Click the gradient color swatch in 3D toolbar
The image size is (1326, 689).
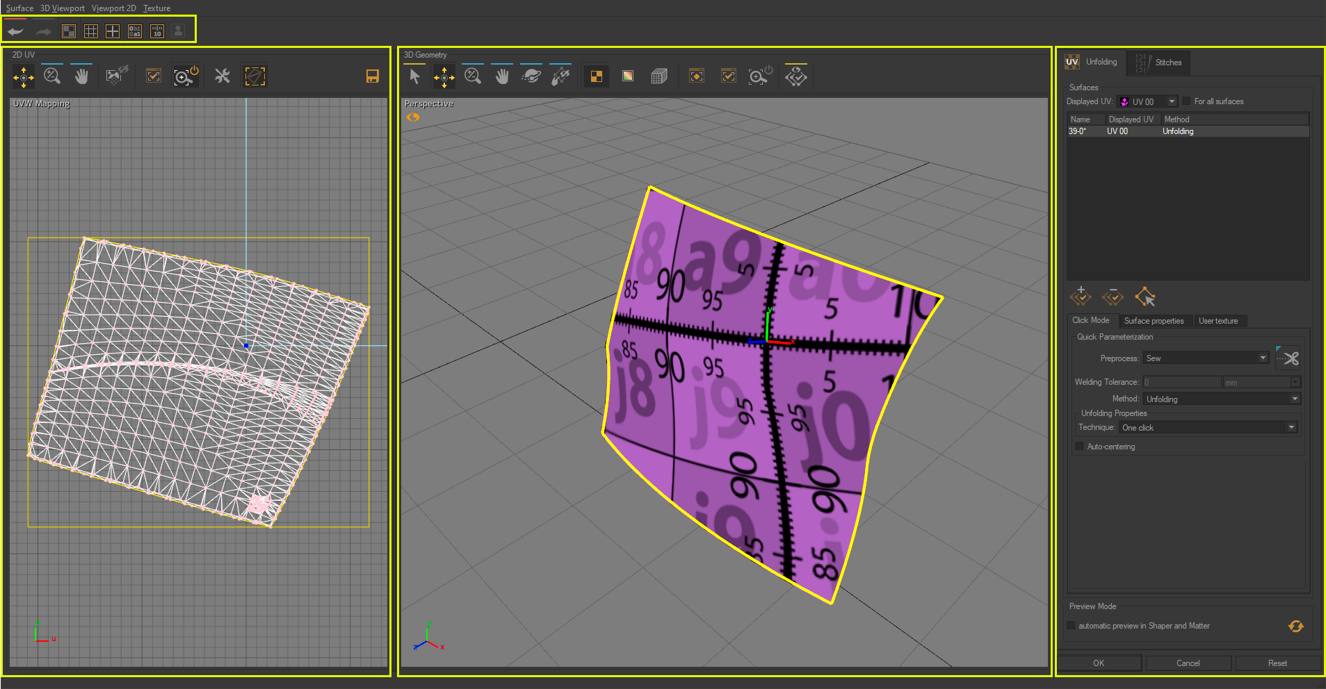[627, 76]
